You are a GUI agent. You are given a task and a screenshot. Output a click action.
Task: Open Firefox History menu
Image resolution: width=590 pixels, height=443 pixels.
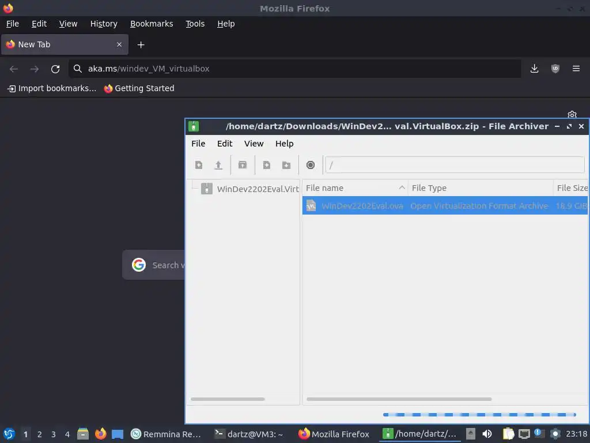pyautogui.click(x=104, y=24)
